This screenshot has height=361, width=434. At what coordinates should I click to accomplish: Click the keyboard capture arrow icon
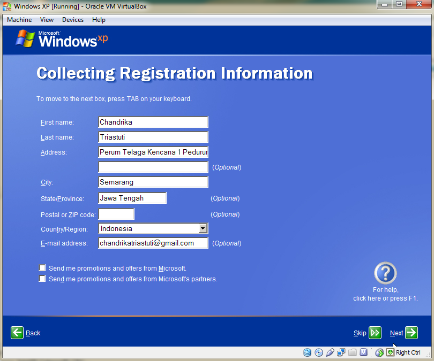coord(390,352)
